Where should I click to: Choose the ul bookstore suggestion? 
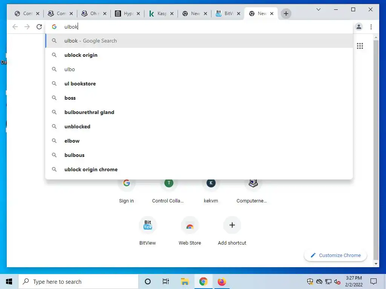click(x=199, y=84)
